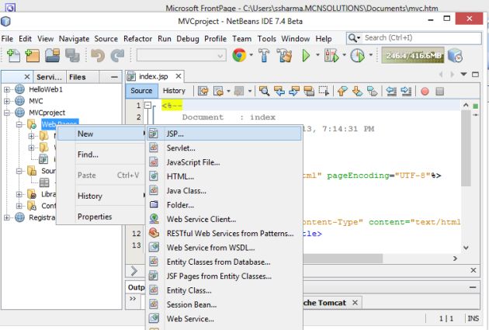
Task: Select Servlet... from New submenu
Action: [224, 148]
